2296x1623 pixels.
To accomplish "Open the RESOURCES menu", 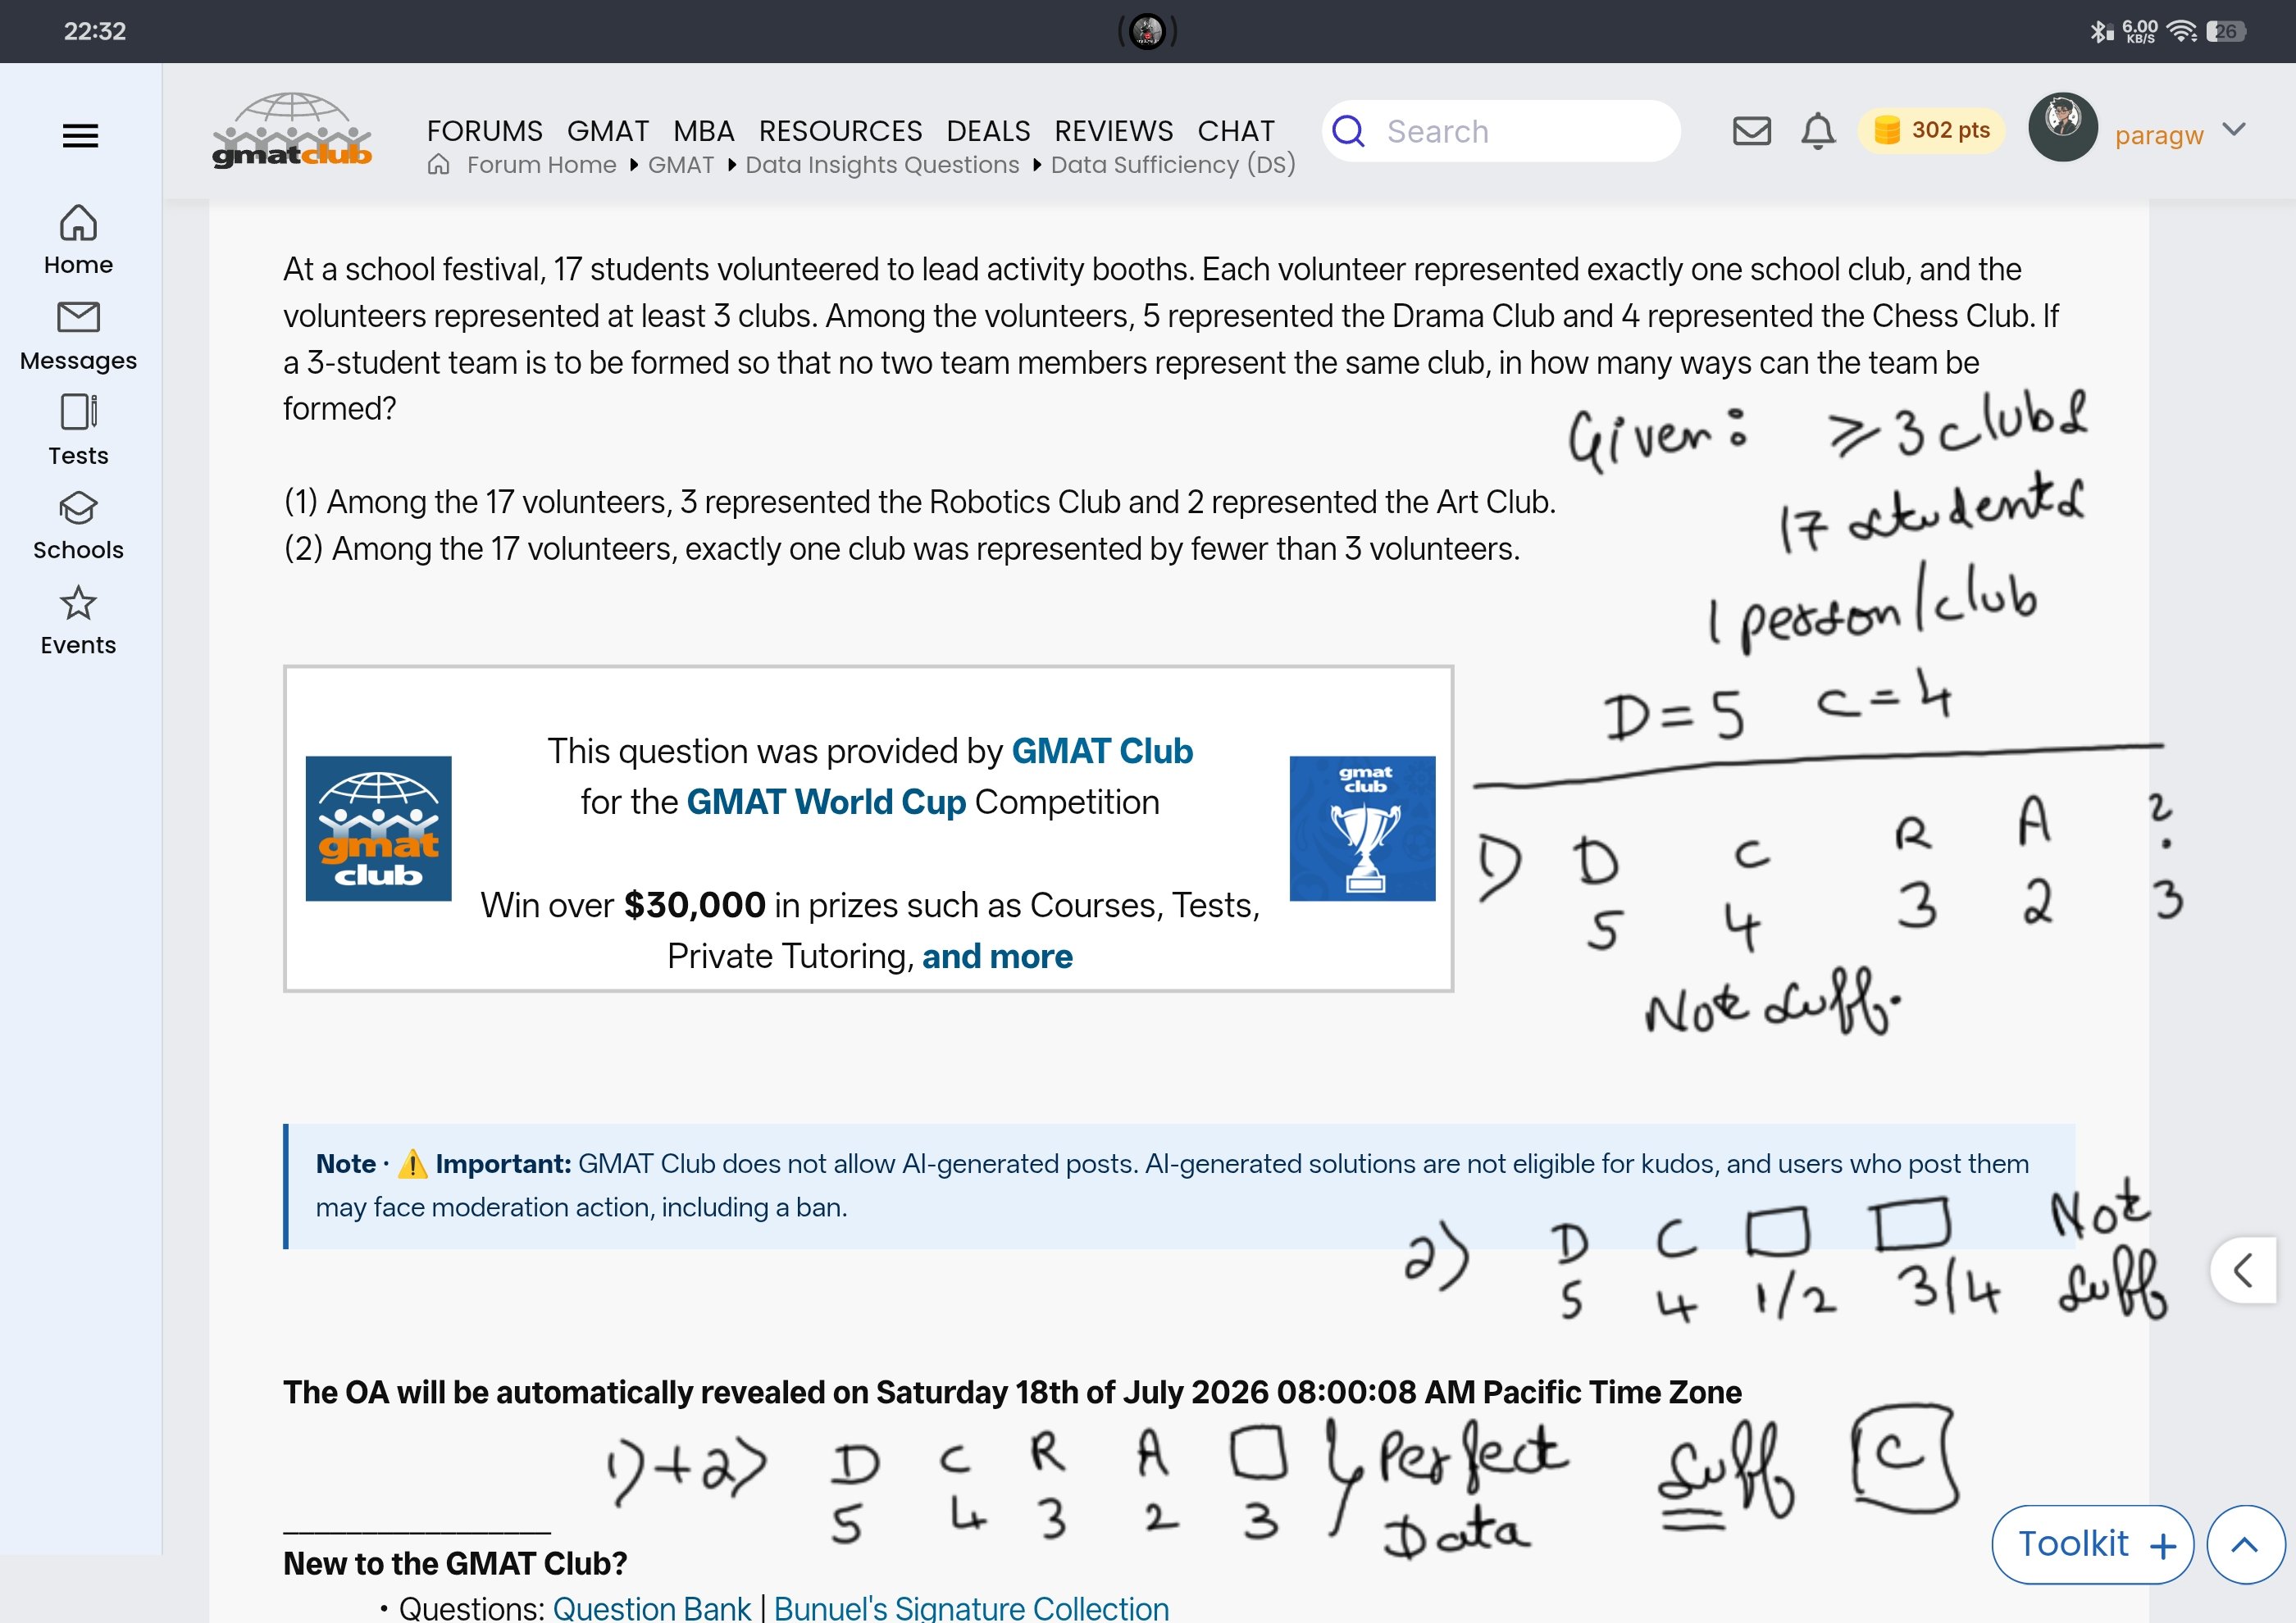I will pos(840,131).
